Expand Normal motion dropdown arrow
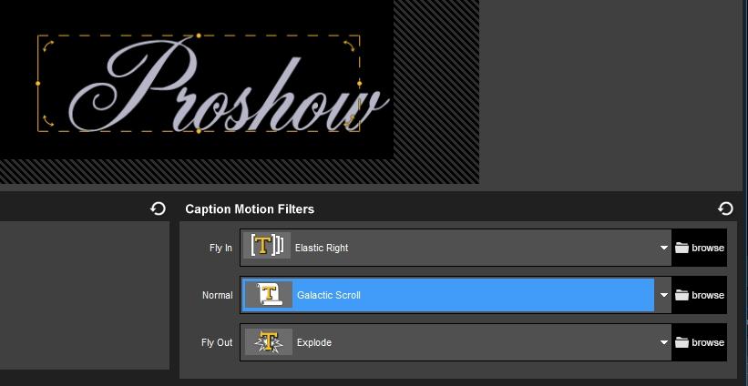The image size is (748, 386). (663, 295)
